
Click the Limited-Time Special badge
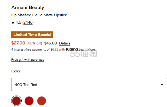[x=32, y=35]
